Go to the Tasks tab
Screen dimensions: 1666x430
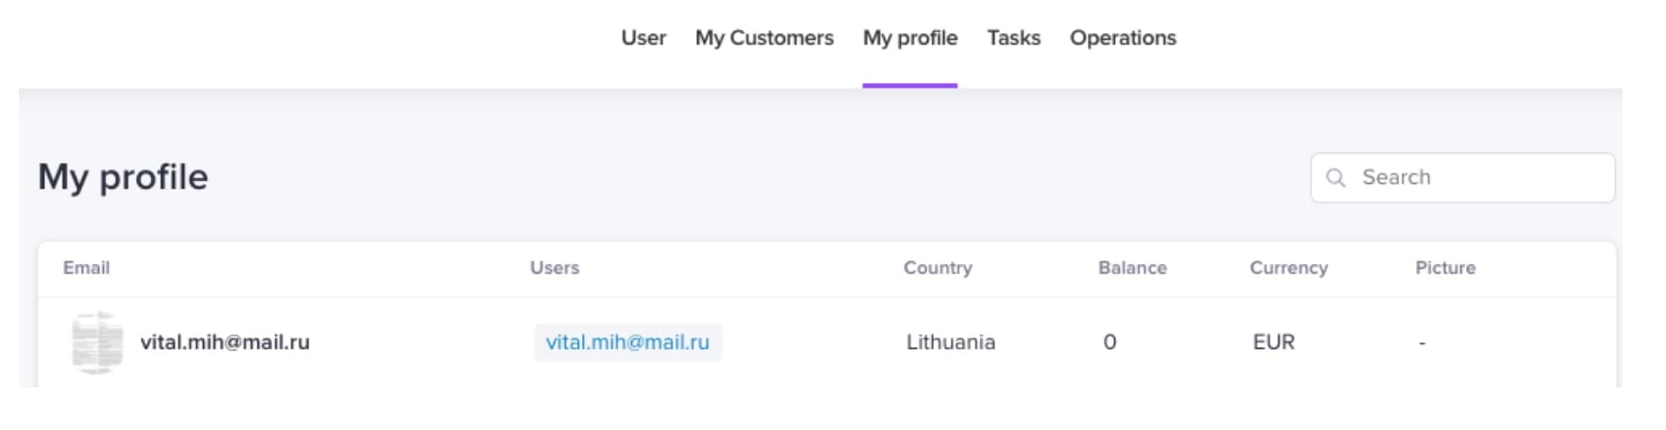1013,38
